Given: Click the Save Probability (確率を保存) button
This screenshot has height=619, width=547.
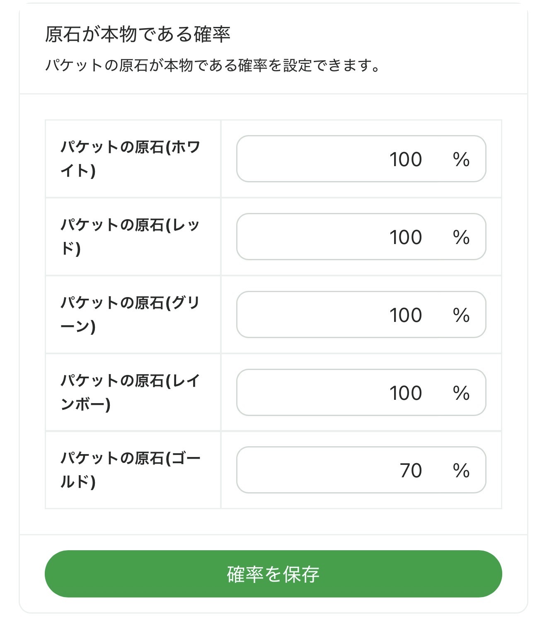Looking at the screenshot, I should (x=273, y=574).
